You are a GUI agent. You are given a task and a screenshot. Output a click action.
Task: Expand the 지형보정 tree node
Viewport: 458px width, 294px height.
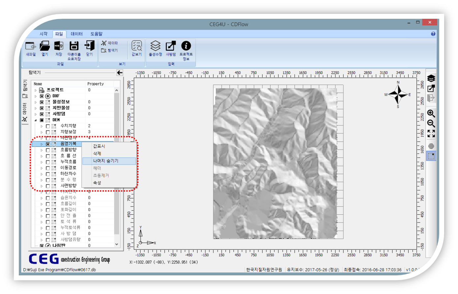click(42, 132)
